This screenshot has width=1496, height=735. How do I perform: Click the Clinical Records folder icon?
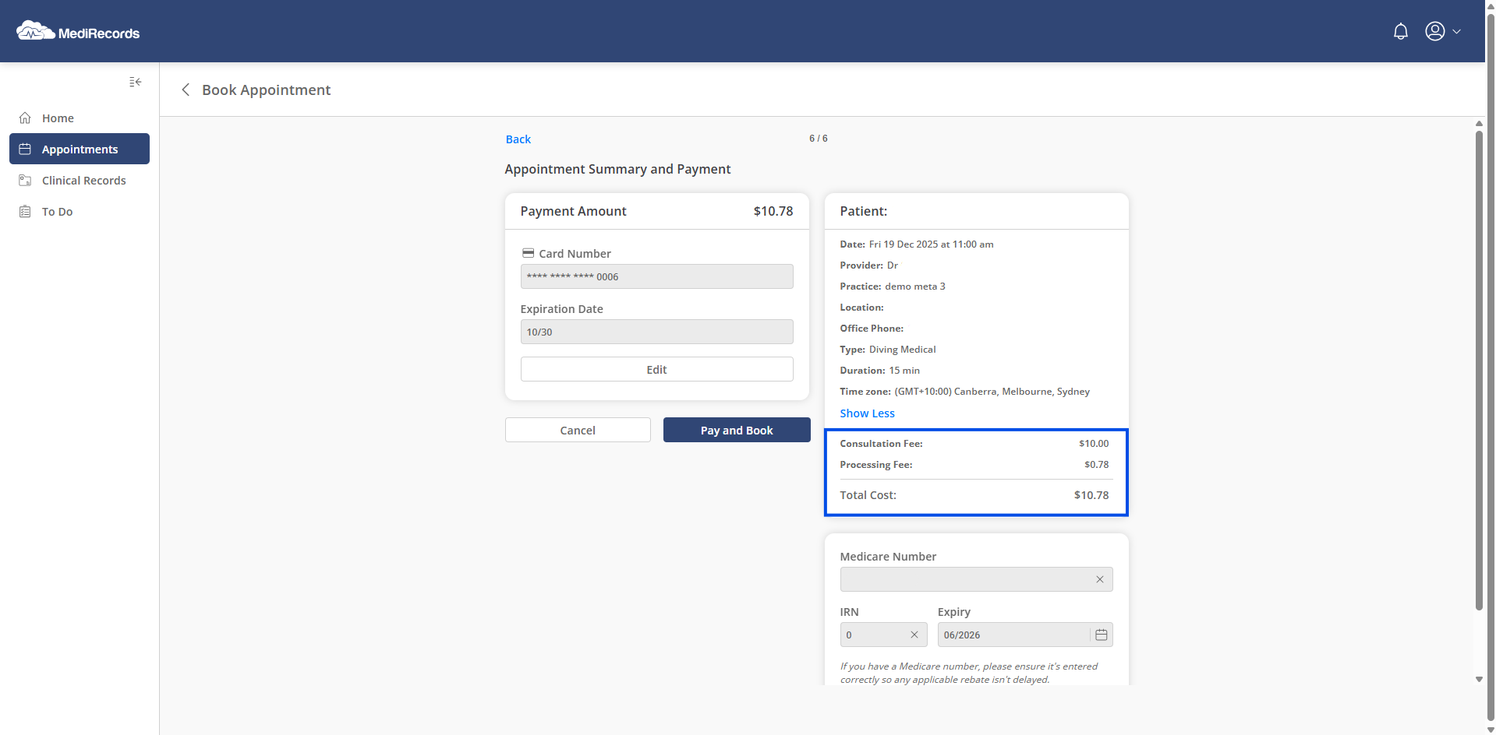click(25, 181)
